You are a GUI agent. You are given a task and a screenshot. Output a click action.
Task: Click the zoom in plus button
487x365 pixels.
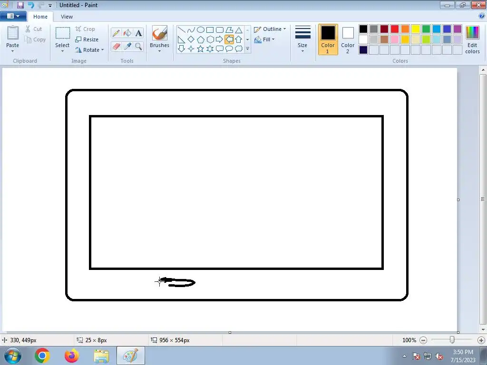(x=481, y=340)
